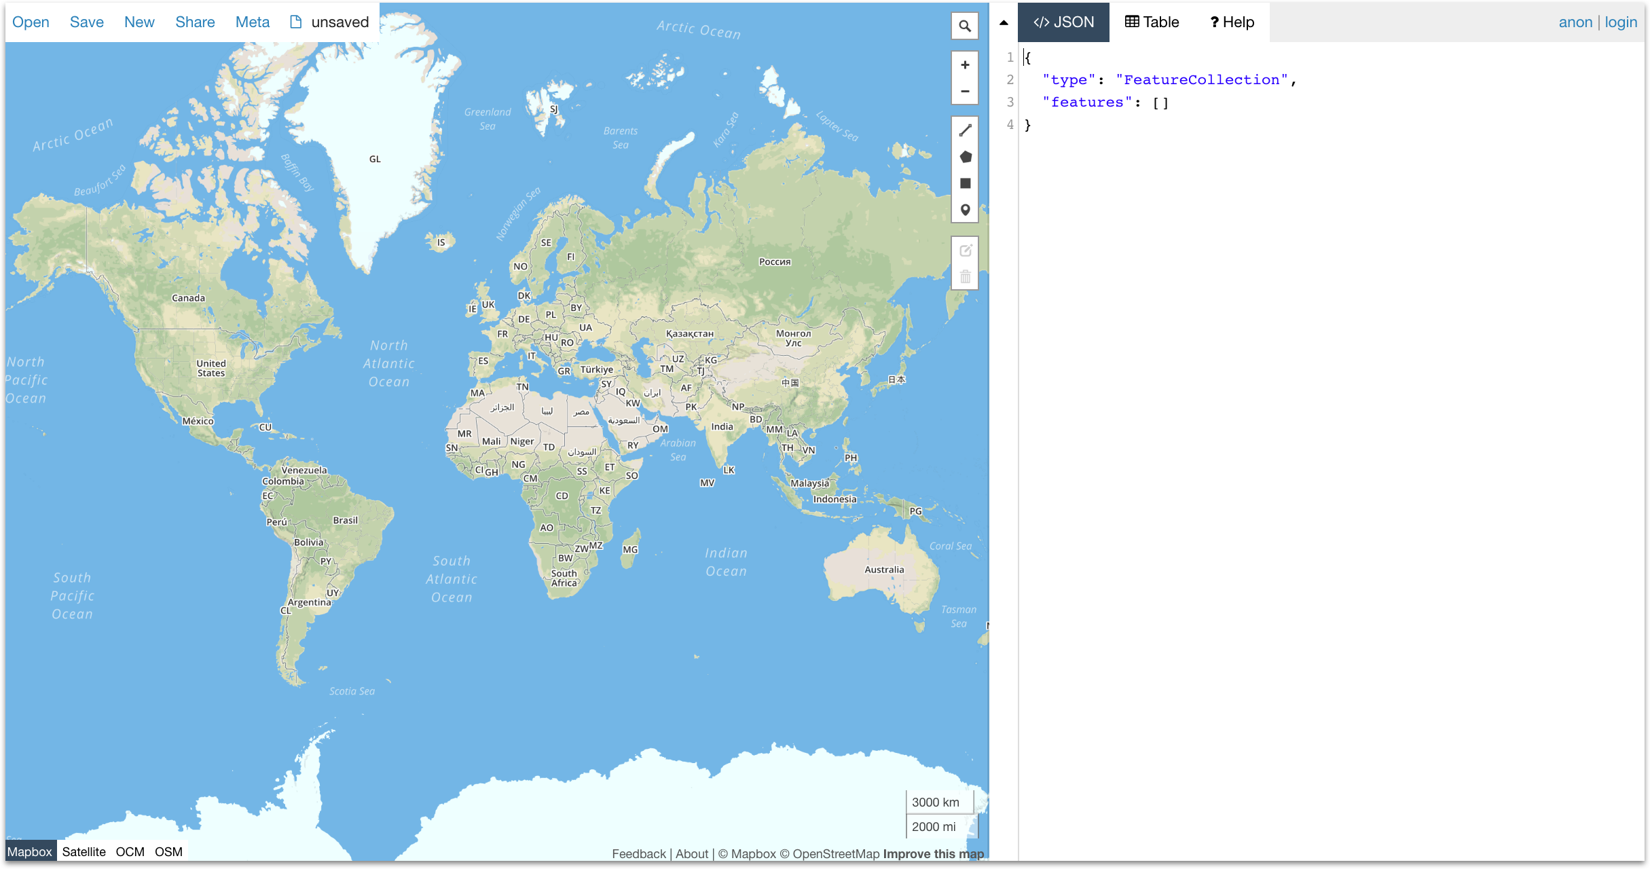1650x869 pixels.
Task: Switch base layer to Satellite
Action: coord(84,851)
